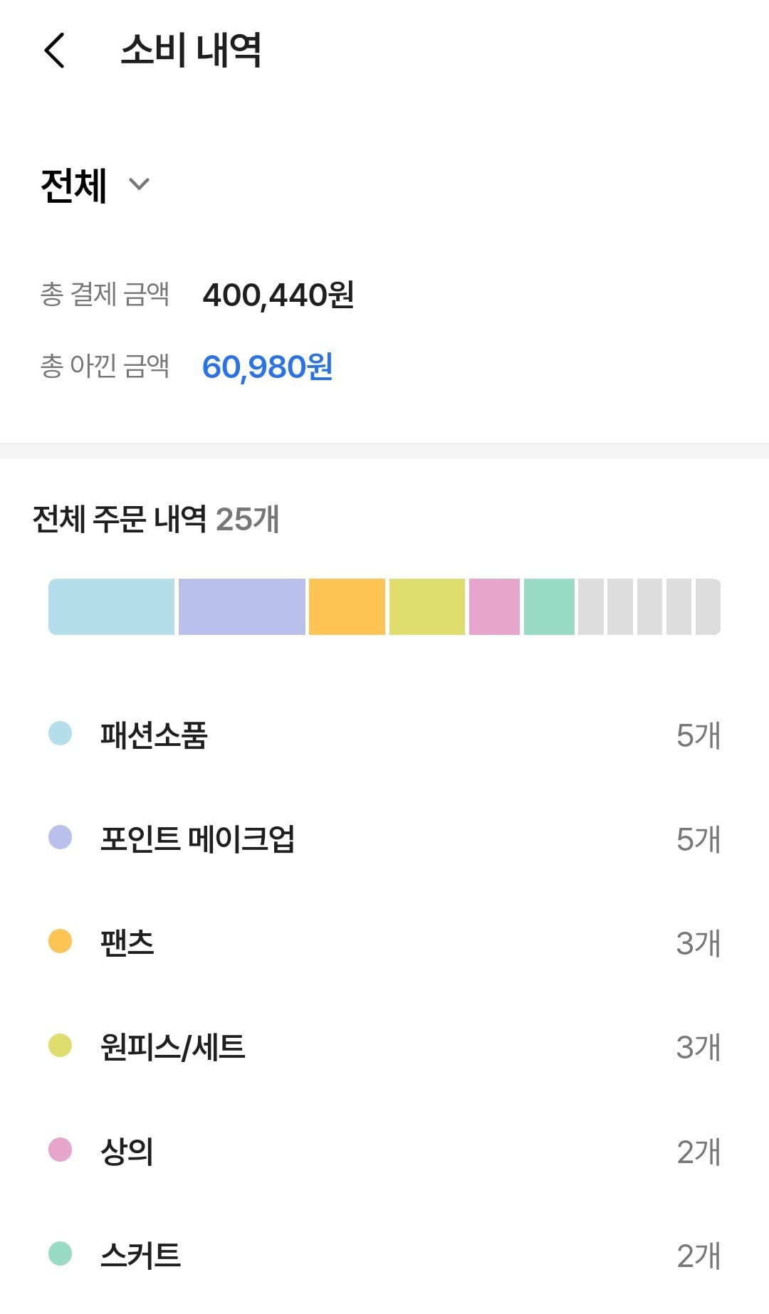Click the lavender dot beside 포인트 메이크업
The width and height of the screenshot is (769, 1314).
pyautogui.click(x=61, y=837)
